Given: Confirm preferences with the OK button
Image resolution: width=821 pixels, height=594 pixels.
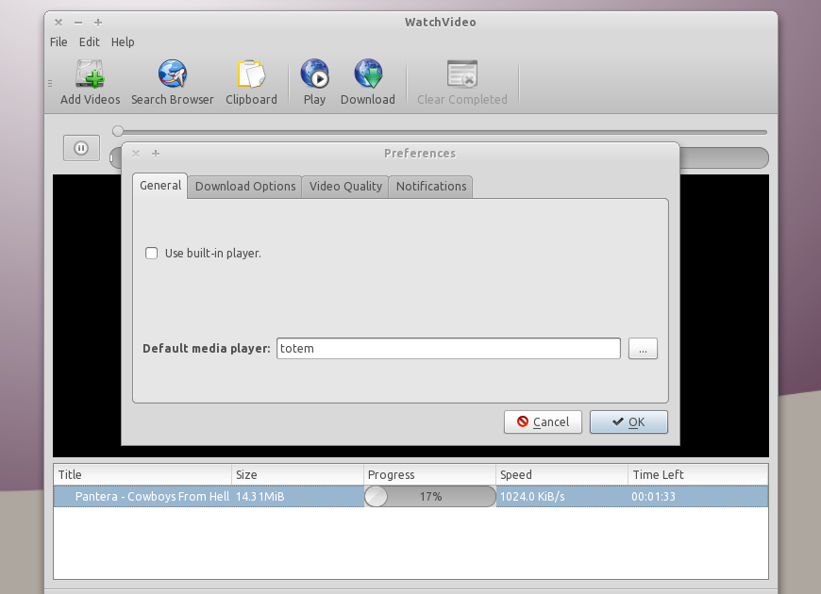Looking at the screenshot, I should click(x=628, y=421).
